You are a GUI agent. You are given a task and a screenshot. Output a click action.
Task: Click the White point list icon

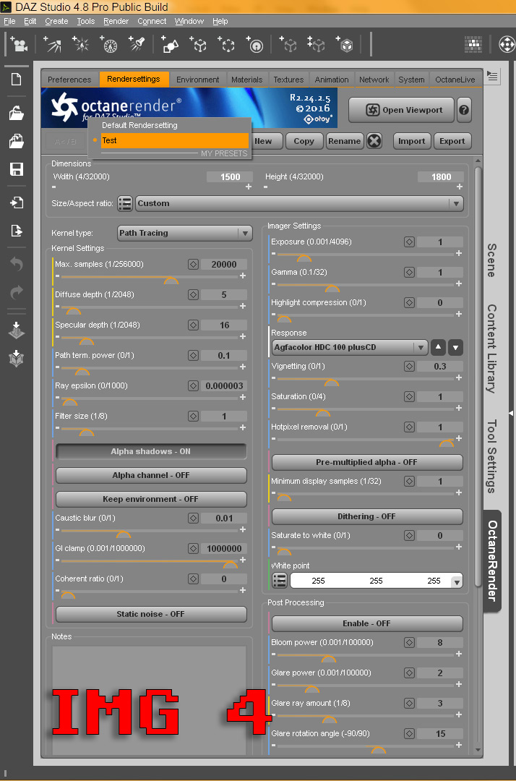pos(280,580)
